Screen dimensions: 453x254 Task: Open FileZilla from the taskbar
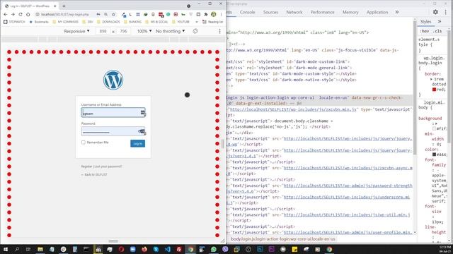(179, 249)
